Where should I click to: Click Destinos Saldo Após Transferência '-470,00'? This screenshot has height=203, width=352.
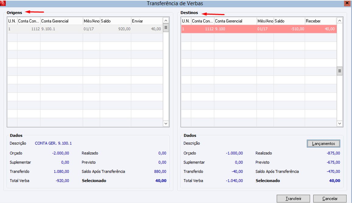pos(333,171)
